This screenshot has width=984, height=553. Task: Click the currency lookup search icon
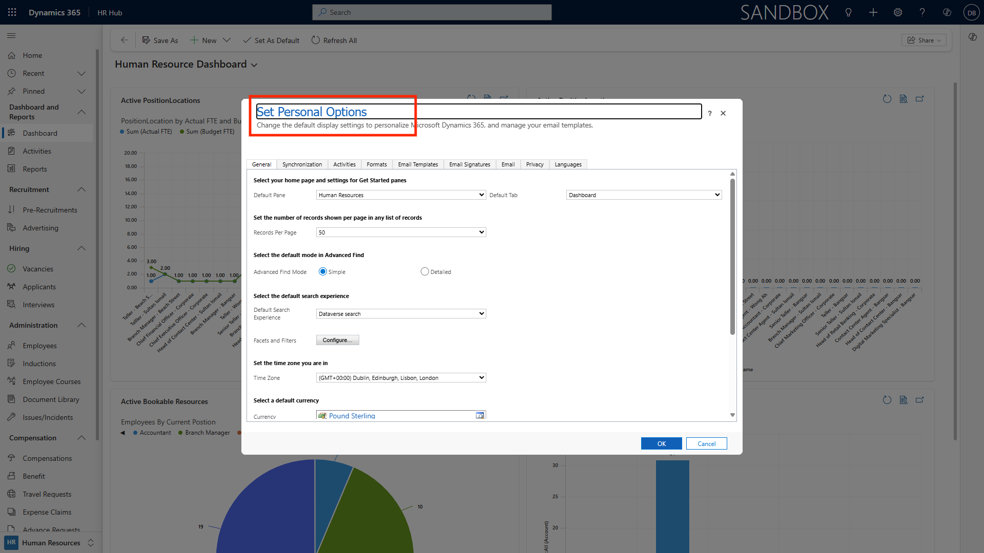480,416
